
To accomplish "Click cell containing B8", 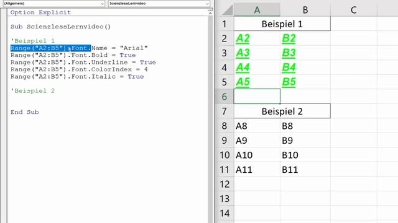I will tap(305, 126).
